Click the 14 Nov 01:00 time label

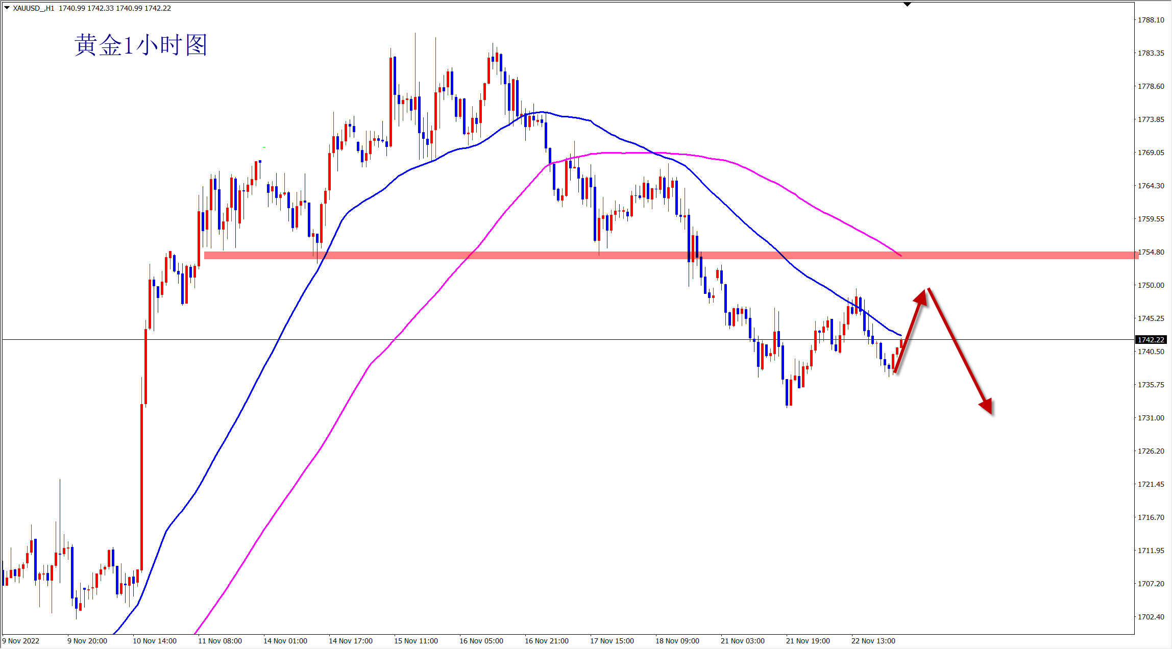(x=285, y=641)
